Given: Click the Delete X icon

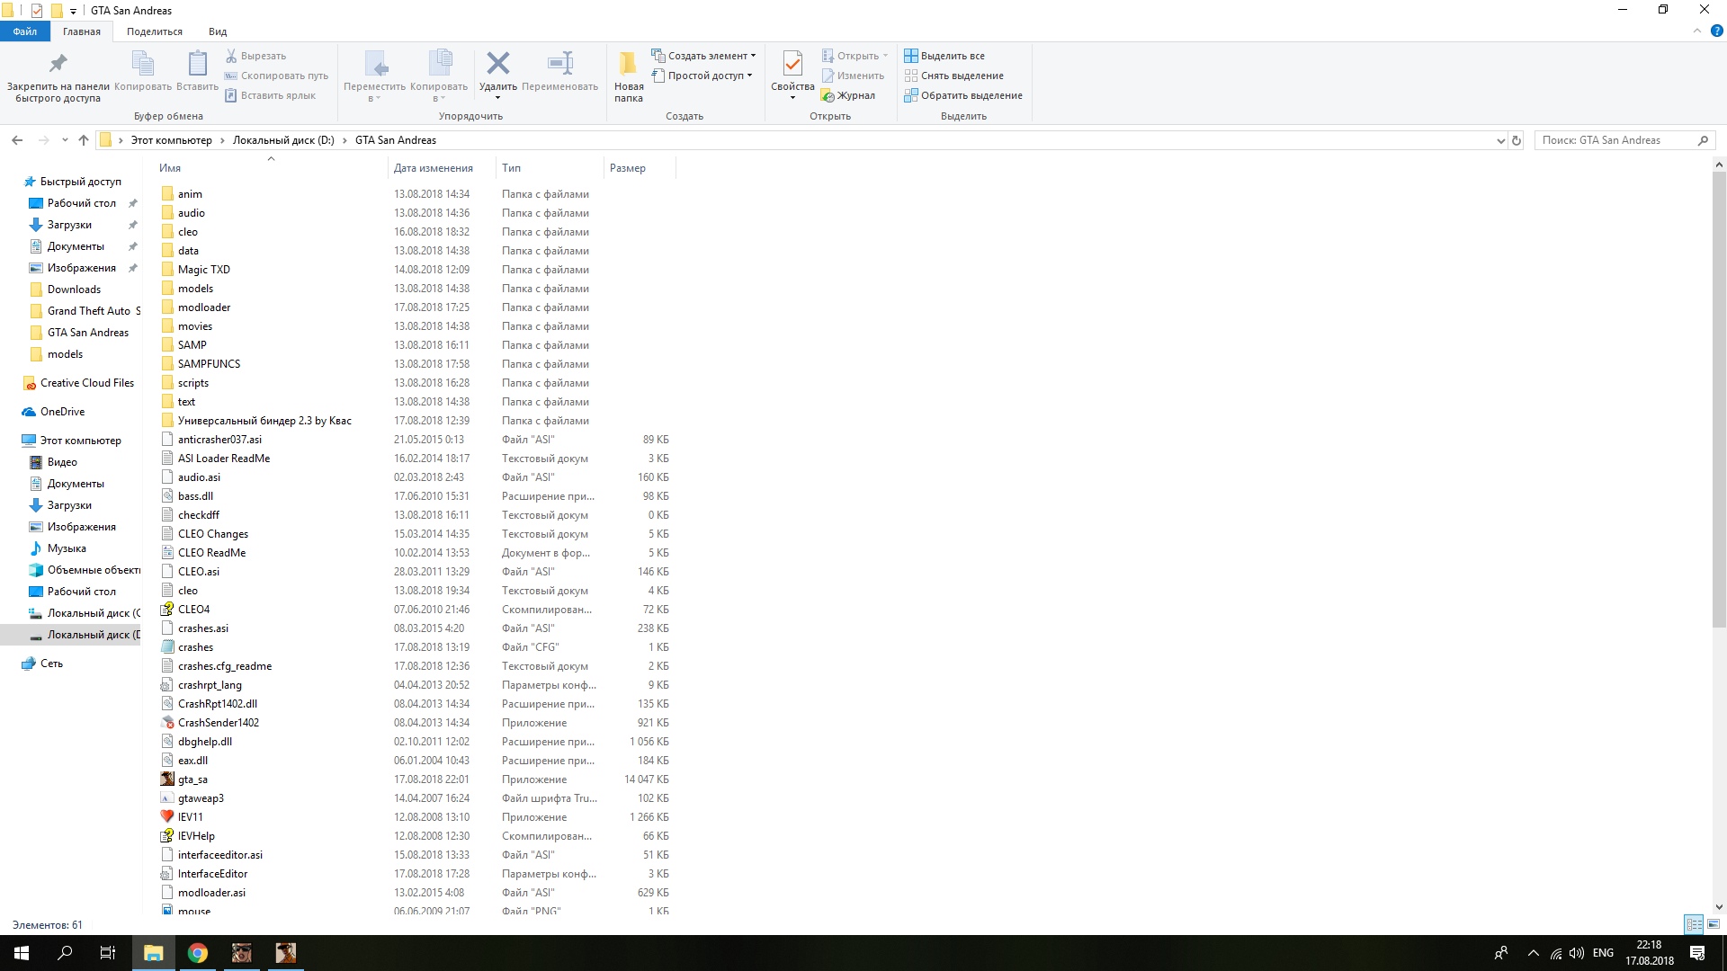Looking at the screenshot, I should point(497,63).
